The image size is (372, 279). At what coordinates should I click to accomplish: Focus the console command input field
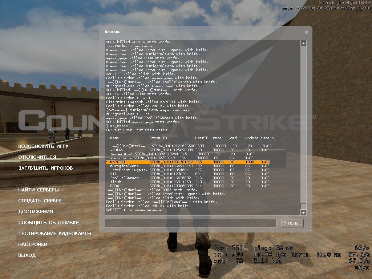pyautogui.click(x=191, y=223)
